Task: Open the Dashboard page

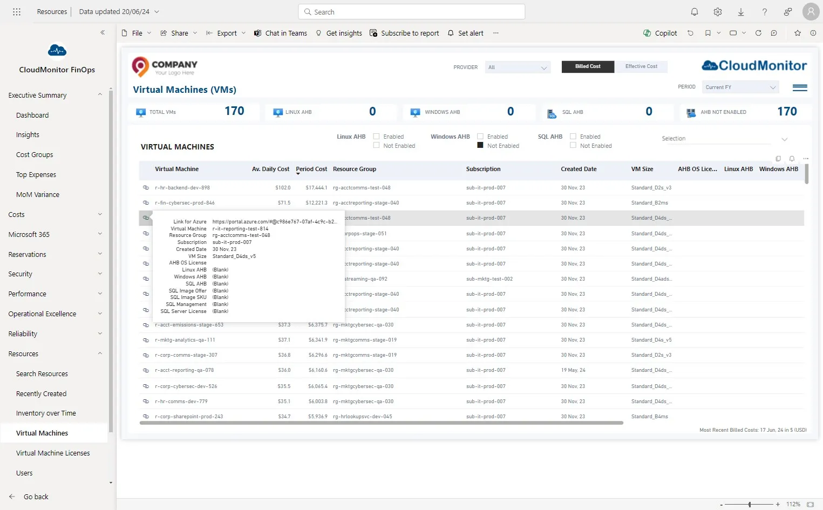Action: [32, 115]
